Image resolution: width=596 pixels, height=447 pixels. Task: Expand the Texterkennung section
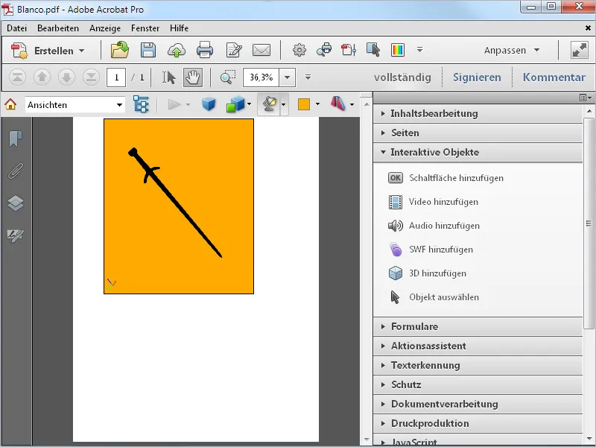[x=478, y=365]
